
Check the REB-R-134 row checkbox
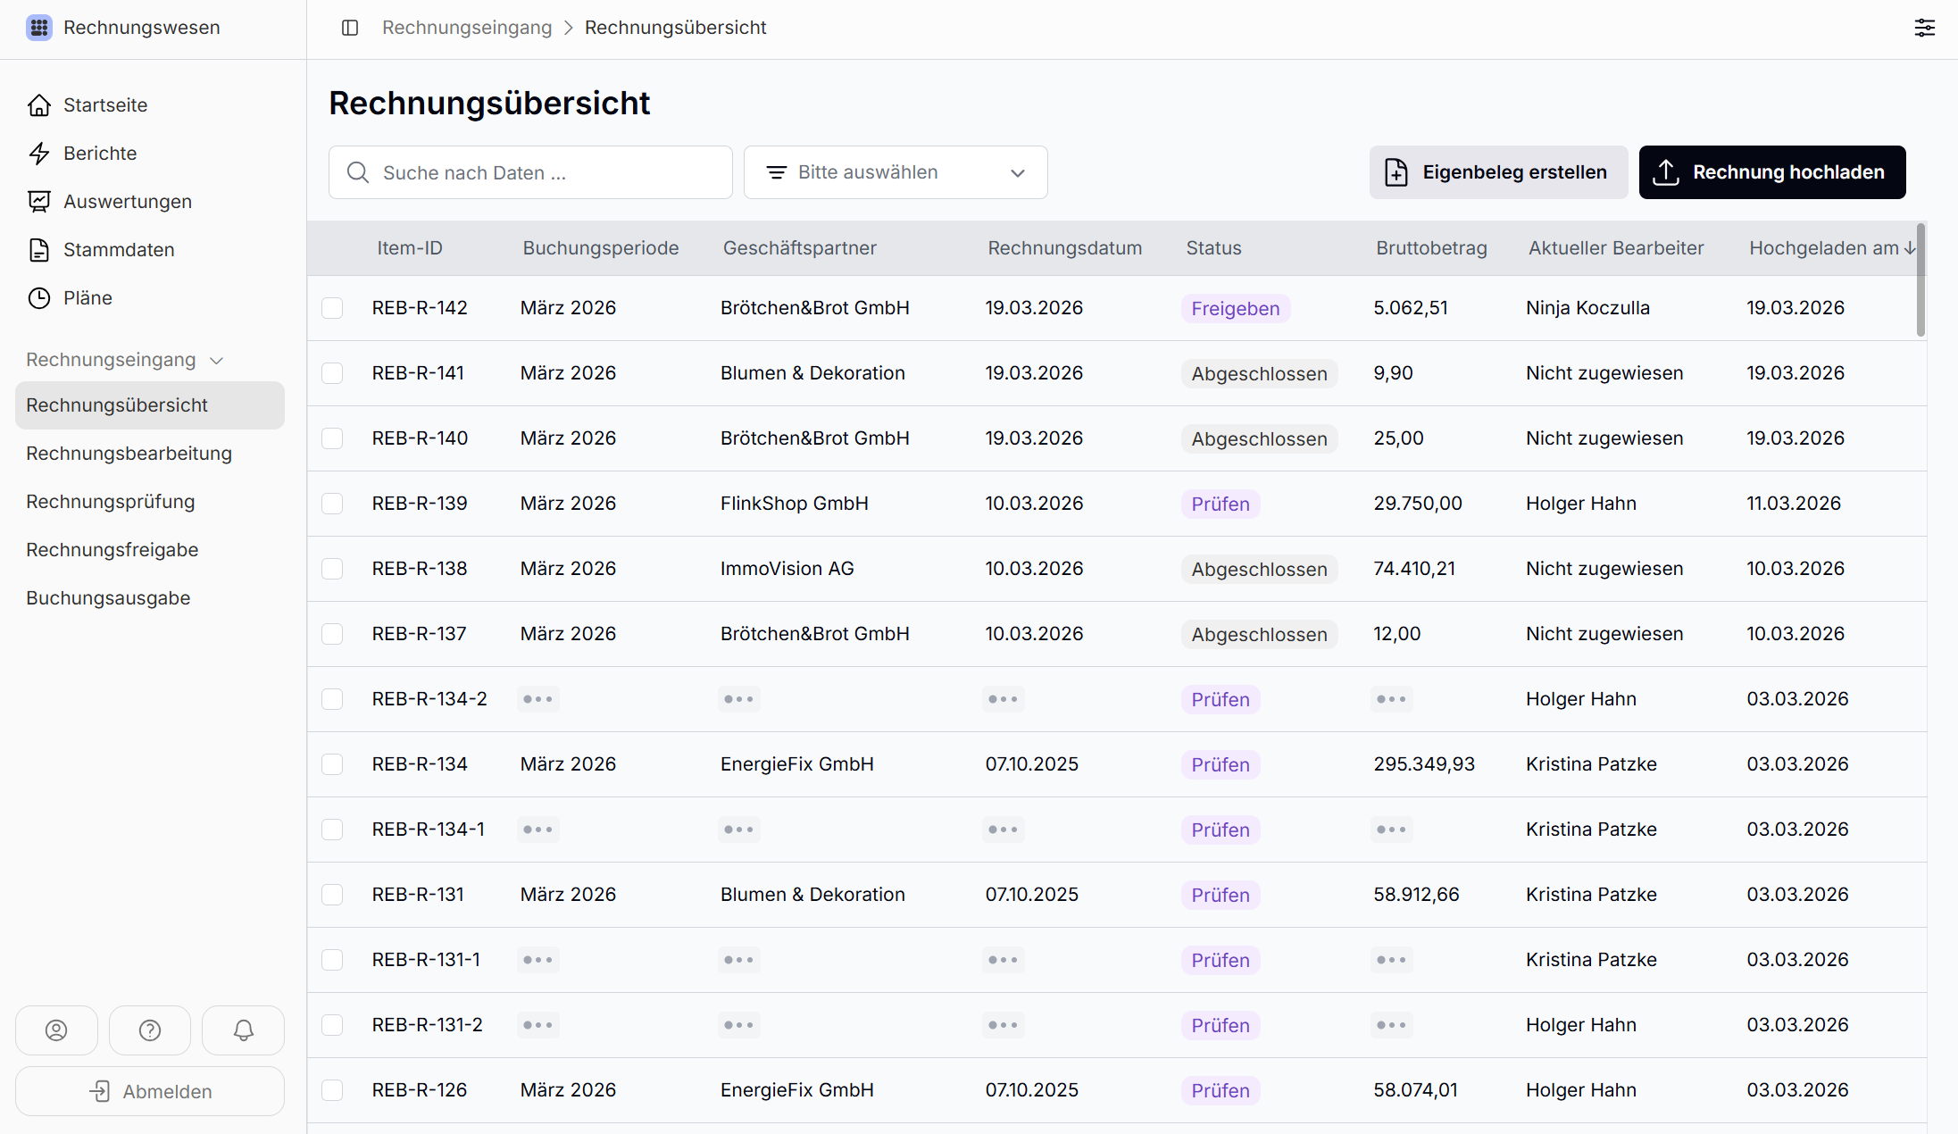(332, 764)
